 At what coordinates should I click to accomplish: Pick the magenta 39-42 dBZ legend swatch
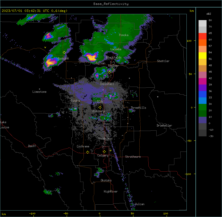(202, 81)
